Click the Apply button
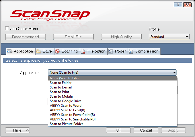 point(173,130)
